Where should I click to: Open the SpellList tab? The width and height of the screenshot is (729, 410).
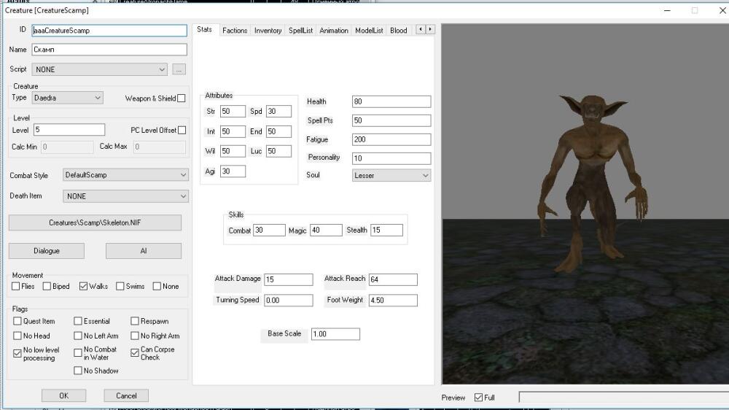(x=301, y=30)
